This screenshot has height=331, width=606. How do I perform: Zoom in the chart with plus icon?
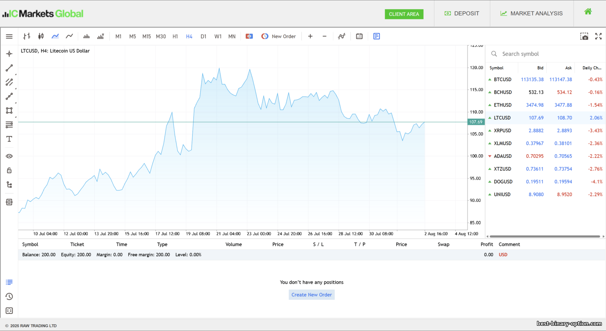tap(310, 36)
